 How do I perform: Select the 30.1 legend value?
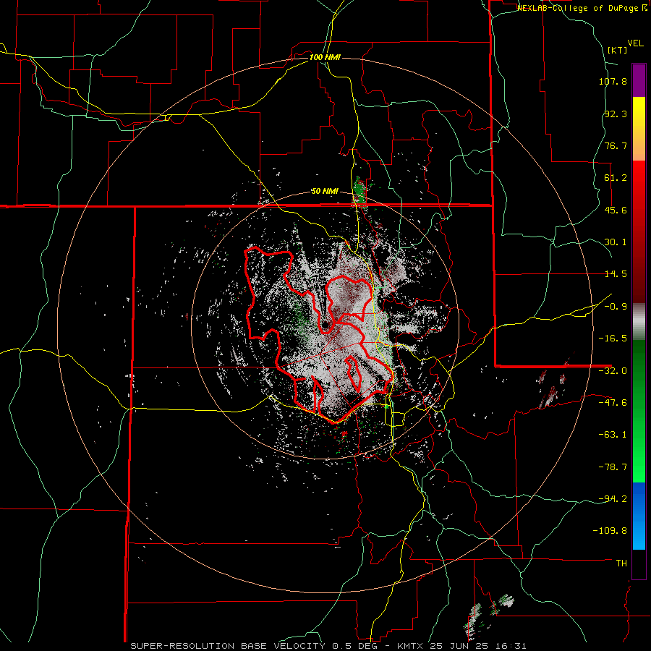(x=616, y=242)
